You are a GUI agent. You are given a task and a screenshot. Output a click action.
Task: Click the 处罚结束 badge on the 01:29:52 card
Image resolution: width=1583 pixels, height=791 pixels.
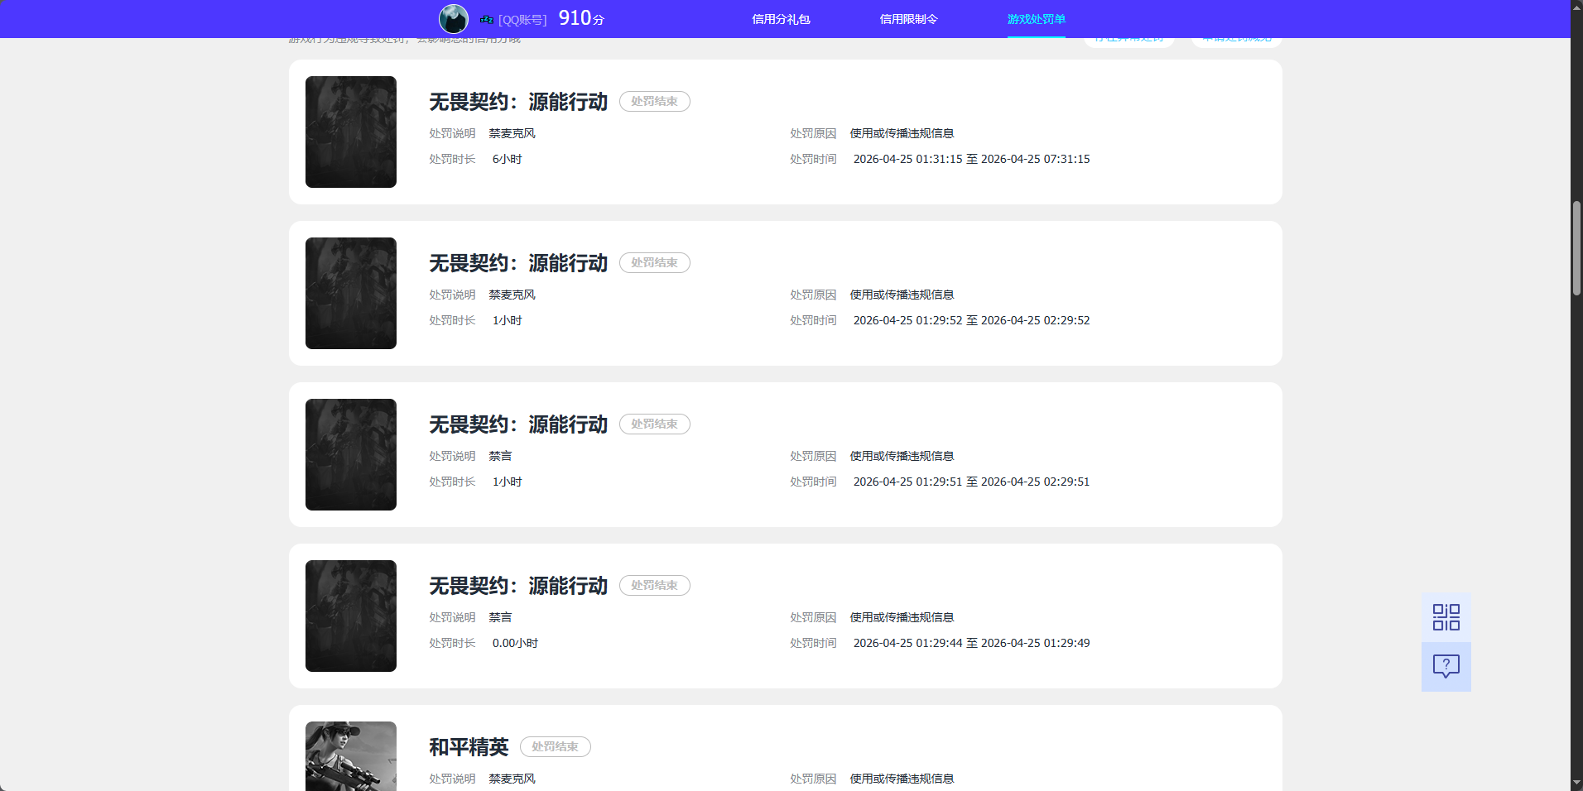[x=655, y=262]
